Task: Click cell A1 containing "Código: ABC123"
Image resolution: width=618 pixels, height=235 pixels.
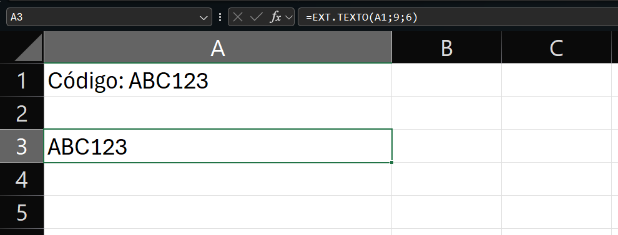Action: pyautogui.click(x=218, y=80)
